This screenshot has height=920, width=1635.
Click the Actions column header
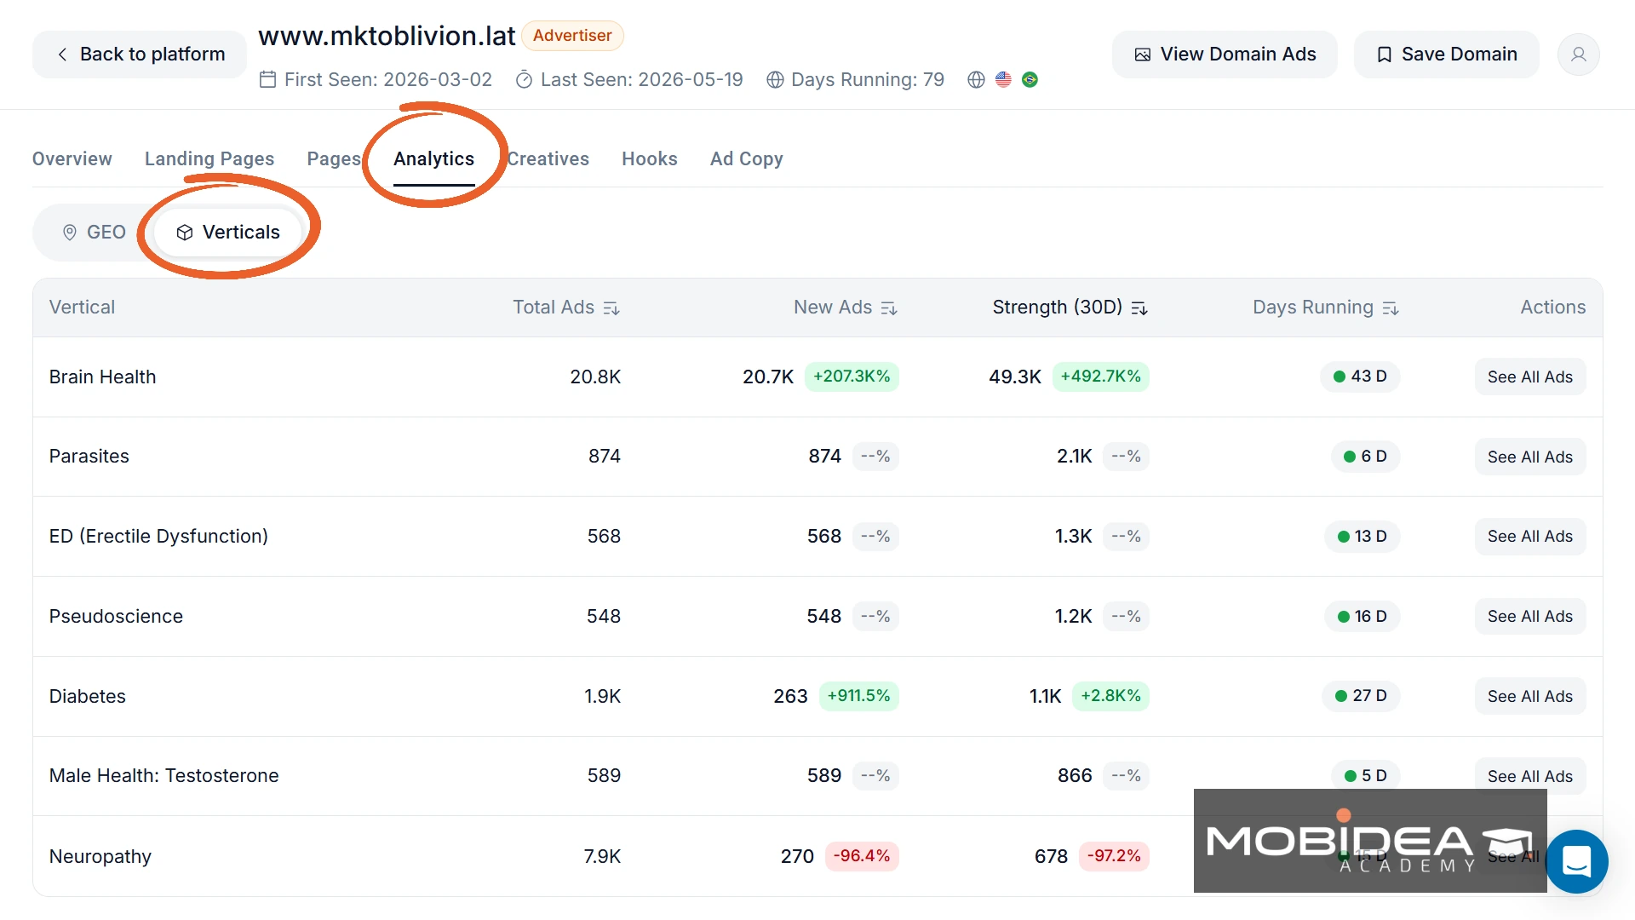pyautogui.click(x=1553, y=307)
